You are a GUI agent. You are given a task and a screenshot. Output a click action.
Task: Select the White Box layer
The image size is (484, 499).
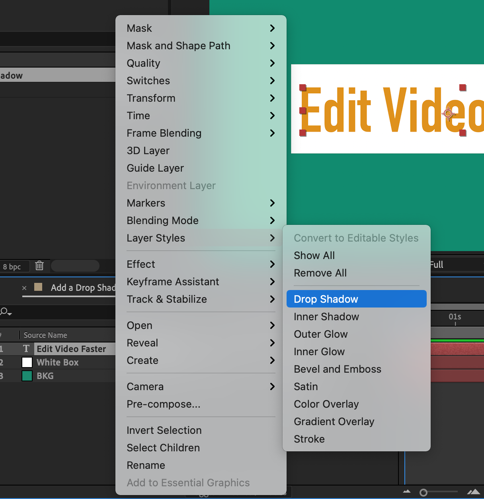tap(58, 362)
